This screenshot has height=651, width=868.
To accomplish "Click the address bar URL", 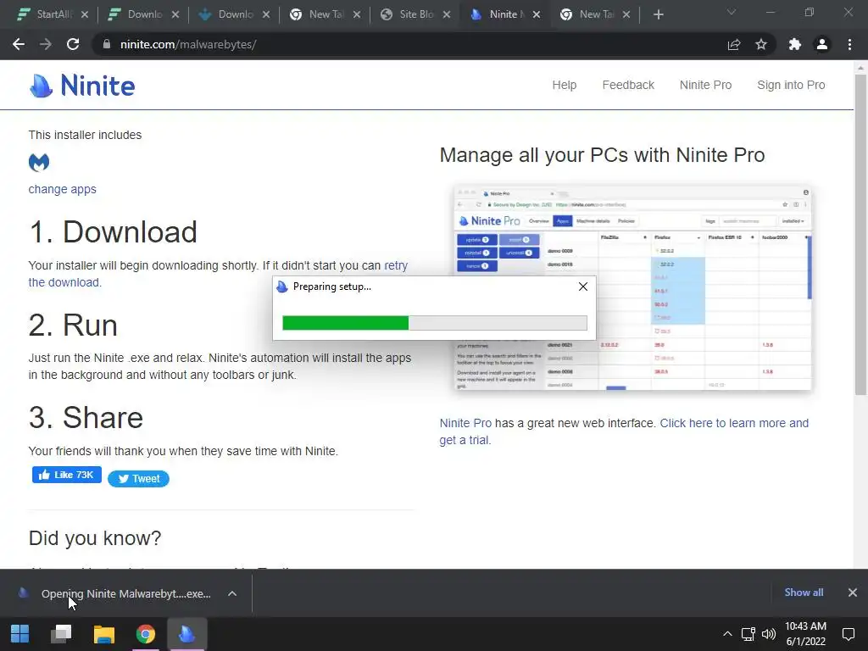I will pos(188,44).
